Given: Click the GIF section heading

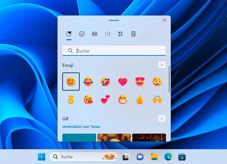Looking at the screenshot, I should pos(65,119).
